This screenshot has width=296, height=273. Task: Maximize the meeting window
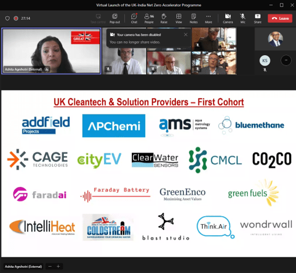281,5
